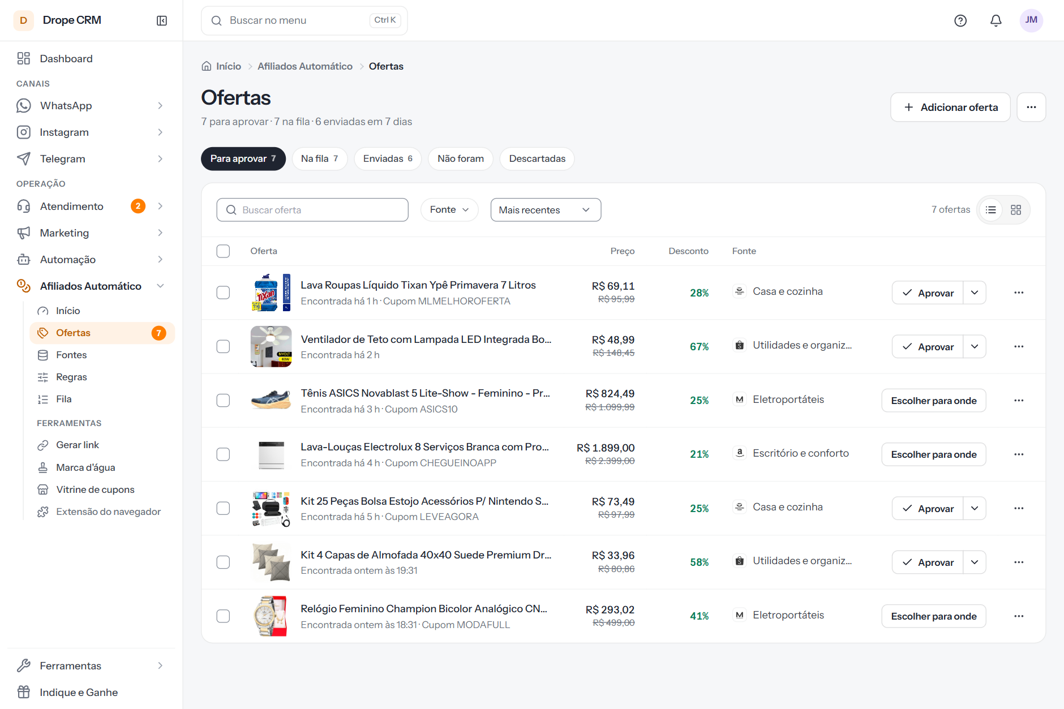Open row menu for Relógio Feminino Champion

point(1019,616)
